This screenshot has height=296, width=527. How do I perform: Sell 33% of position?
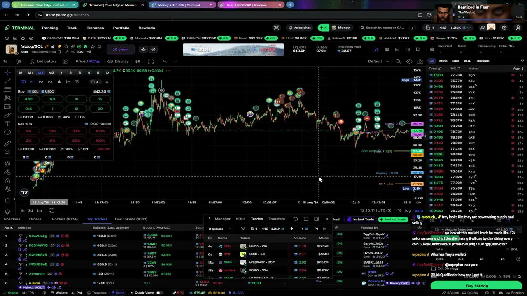tap(76, 131)
